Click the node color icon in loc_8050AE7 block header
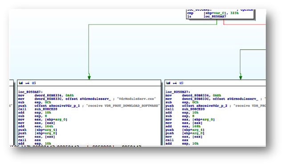 [21, 83]
